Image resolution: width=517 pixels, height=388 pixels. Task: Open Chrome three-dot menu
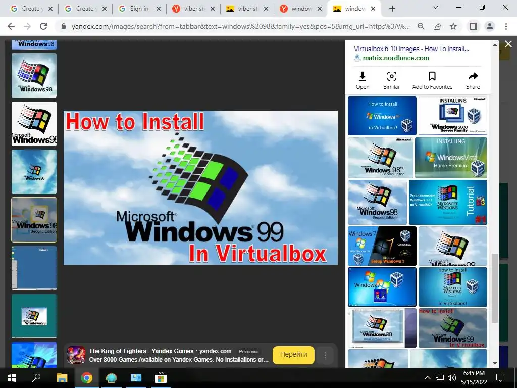(x=506, y=26)
